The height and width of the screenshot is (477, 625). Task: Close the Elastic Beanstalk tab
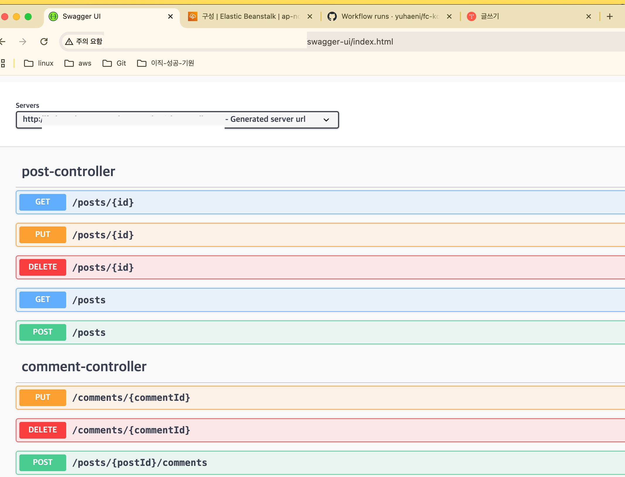(x=310, y=16)
